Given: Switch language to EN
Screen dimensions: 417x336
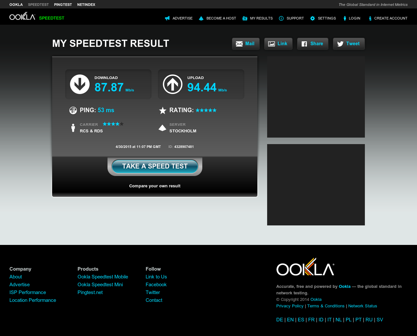Looking at the screenshot, I should pos(290,320).
